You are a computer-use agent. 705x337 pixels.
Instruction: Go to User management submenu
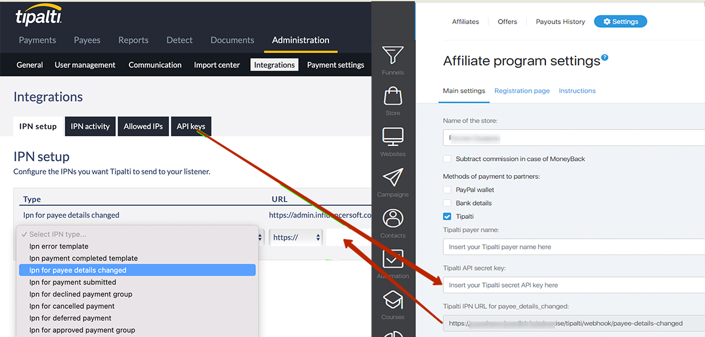point(85,65)
